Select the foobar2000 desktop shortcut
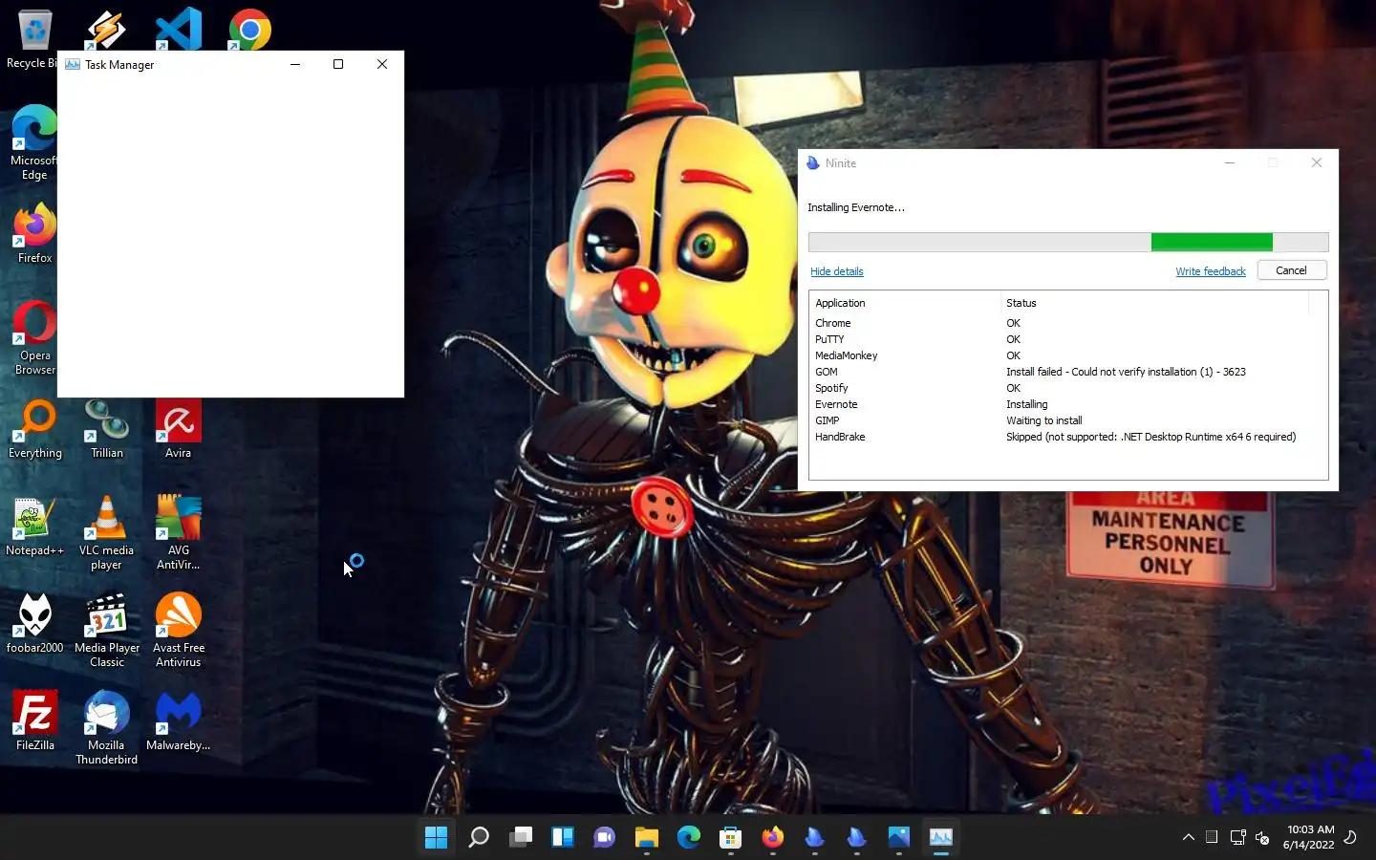Screen dimensions: 1376x860 (x=34, y=624)
